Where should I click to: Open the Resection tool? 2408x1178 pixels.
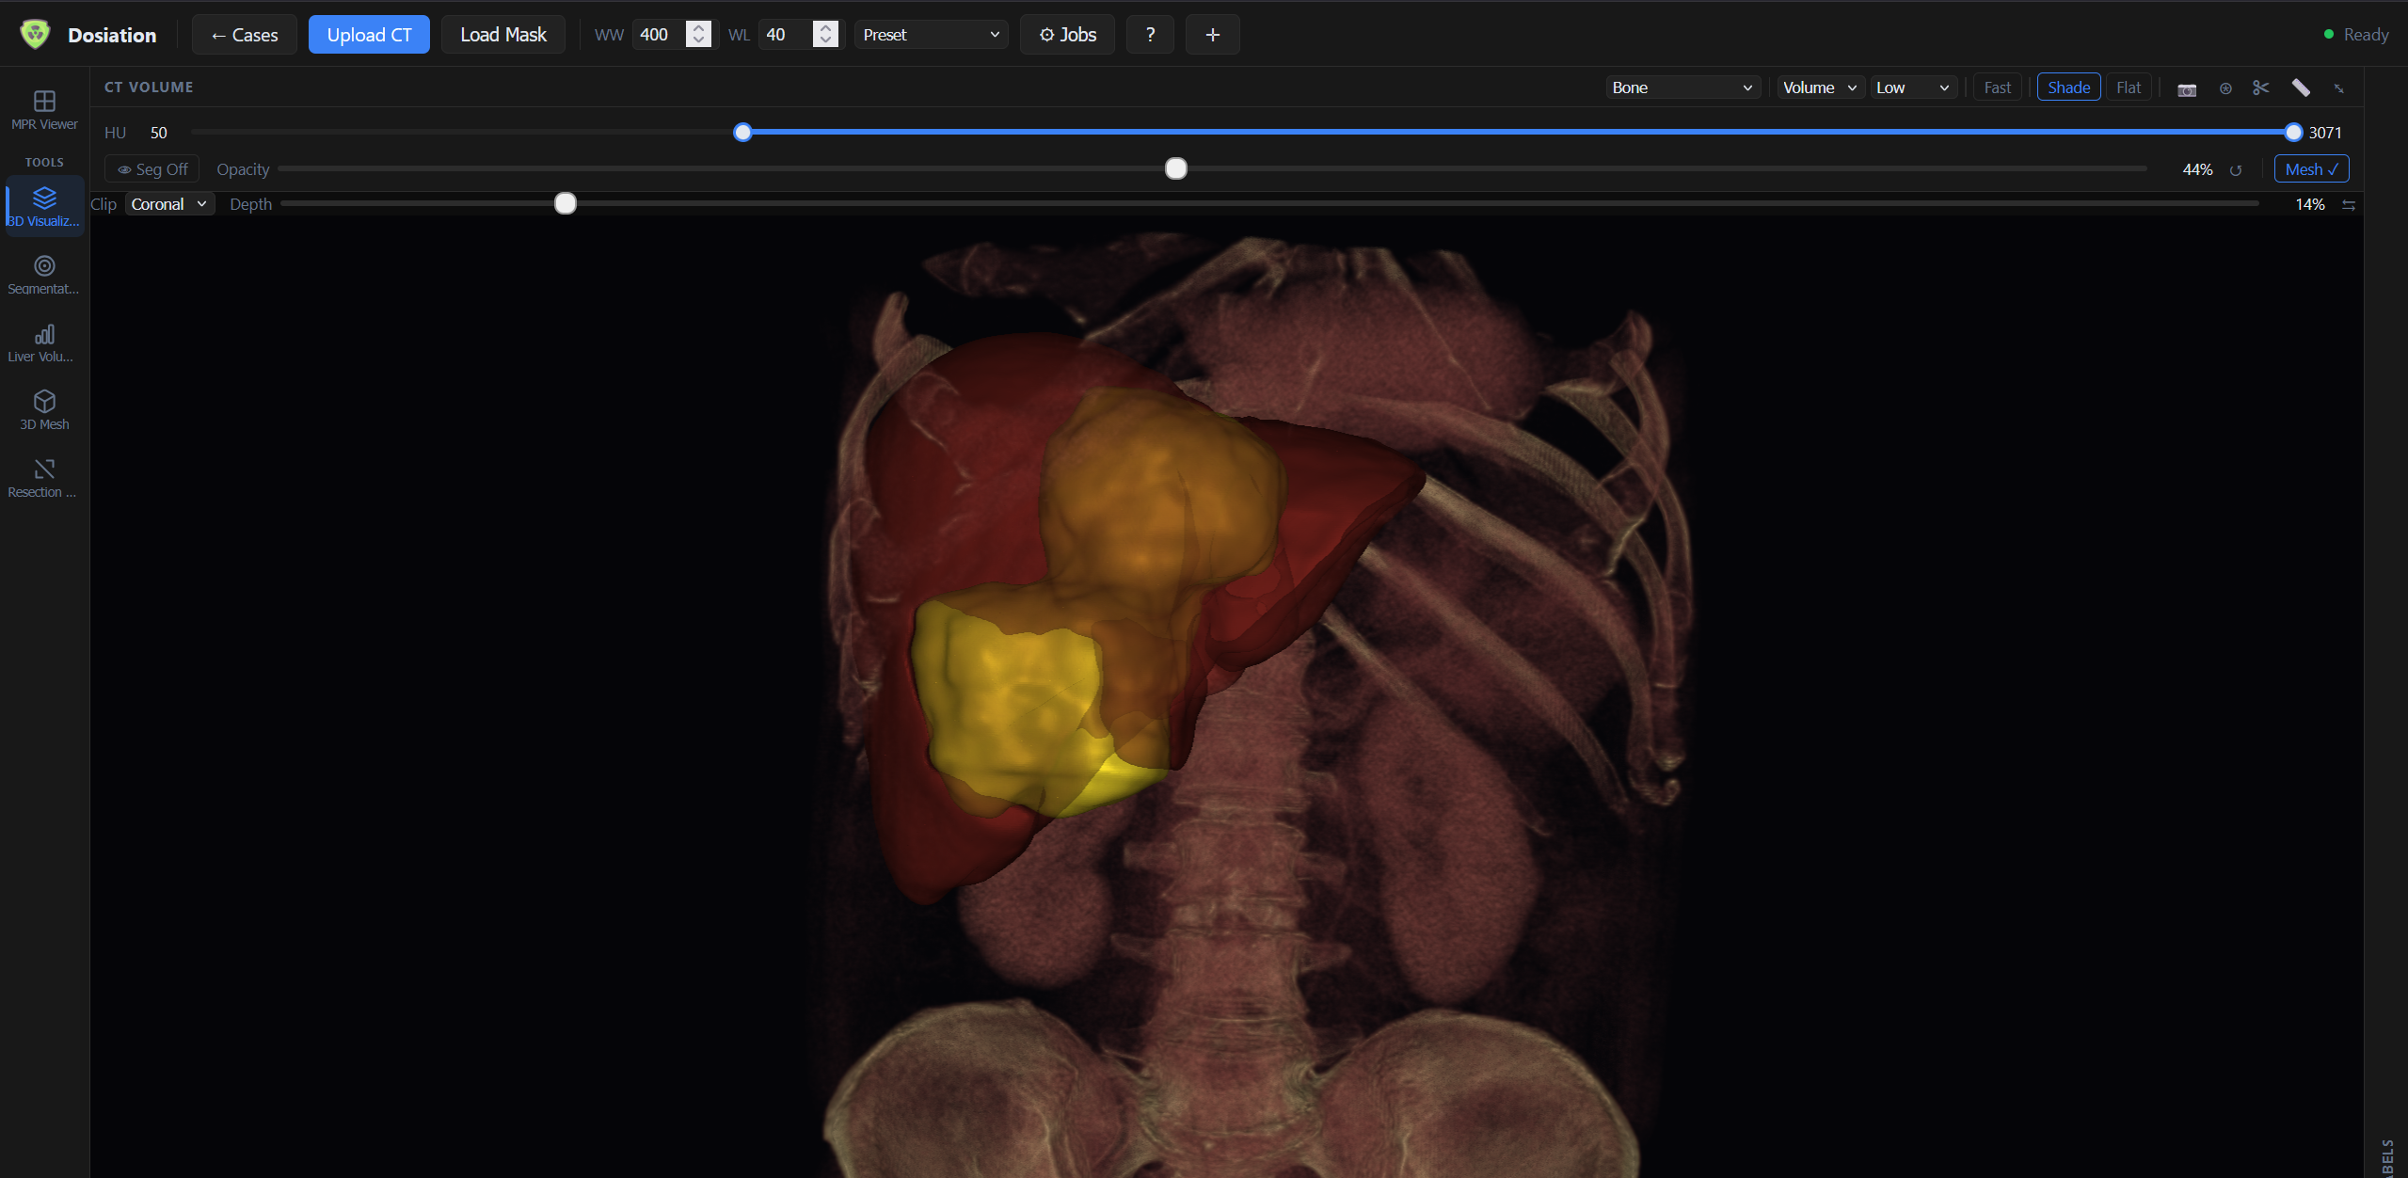tap(44, 478)
